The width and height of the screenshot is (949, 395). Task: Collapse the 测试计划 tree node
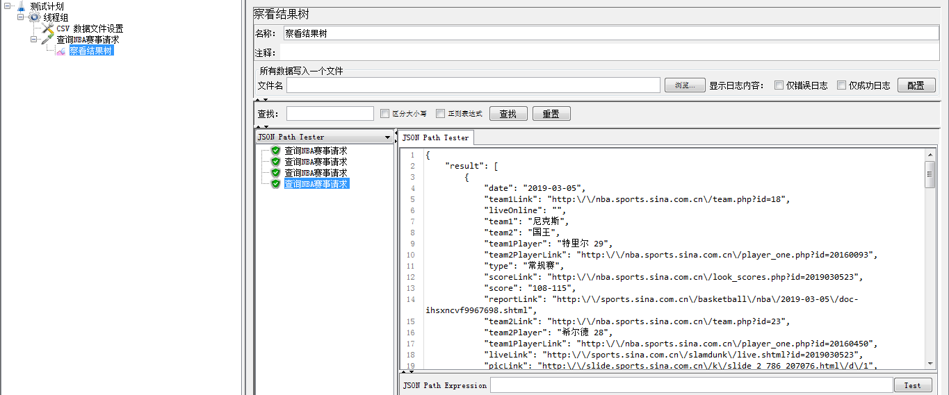[8, 6]
